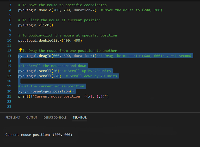Screen dimensions: 200x147
Task: Select the DEBUG CONSOLE tab
Action: [55, 117]
